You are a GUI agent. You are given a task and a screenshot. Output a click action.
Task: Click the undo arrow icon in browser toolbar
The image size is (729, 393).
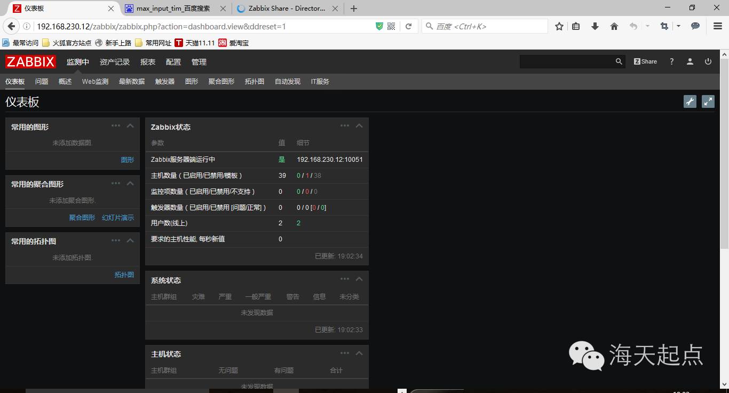pyautogui.click(x=633, y=26)
